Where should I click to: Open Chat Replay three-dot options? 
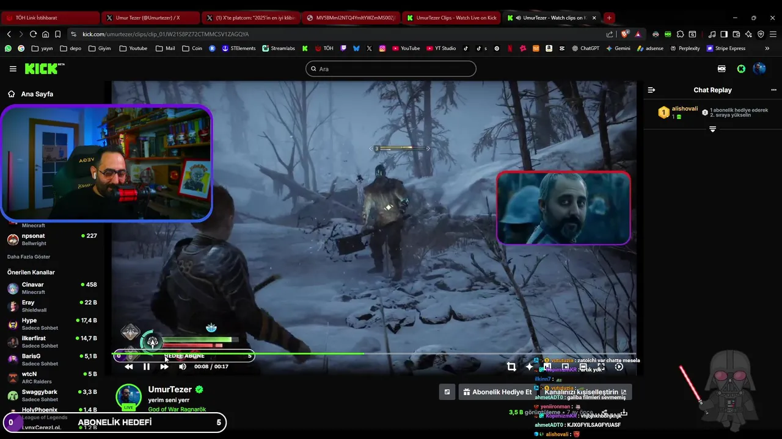coord(773,90)
